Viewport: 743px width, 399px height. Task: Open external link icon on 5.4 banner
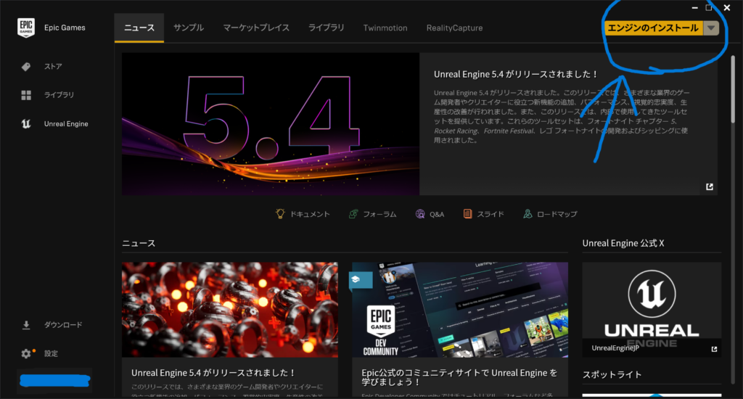pos(709,186)
